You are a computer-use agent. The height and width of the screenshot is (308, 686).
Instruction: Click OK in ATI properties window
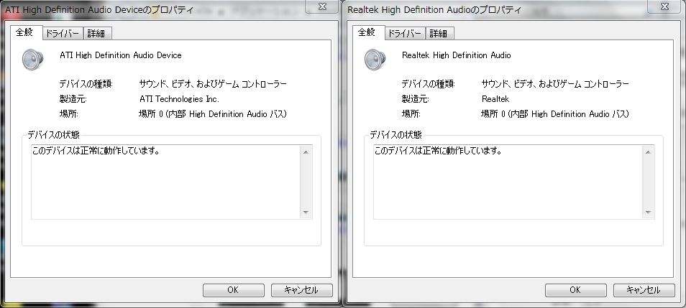click(x=233, y=290)
